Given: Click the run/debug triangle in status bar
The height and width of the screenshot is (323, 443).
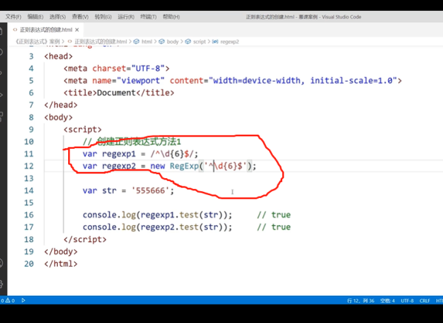Looking at the screenshot, I should [23, 301].
